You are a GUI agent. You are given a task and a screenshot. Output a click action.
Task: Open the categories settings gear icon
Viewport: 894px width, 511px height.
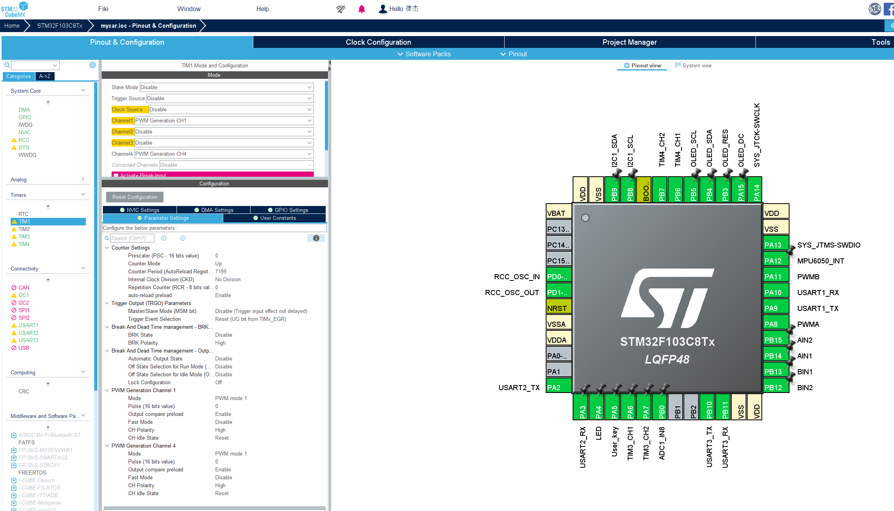pos(93,65)
